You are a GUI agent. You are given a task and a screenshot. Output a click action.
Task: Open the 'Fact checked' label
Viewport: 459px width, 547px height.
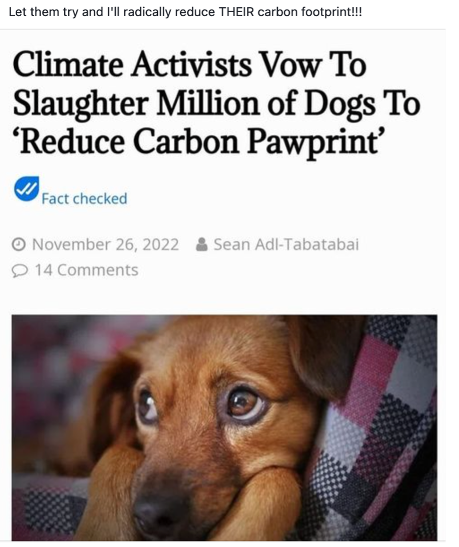pyautogui.click(x=85, y=199)
